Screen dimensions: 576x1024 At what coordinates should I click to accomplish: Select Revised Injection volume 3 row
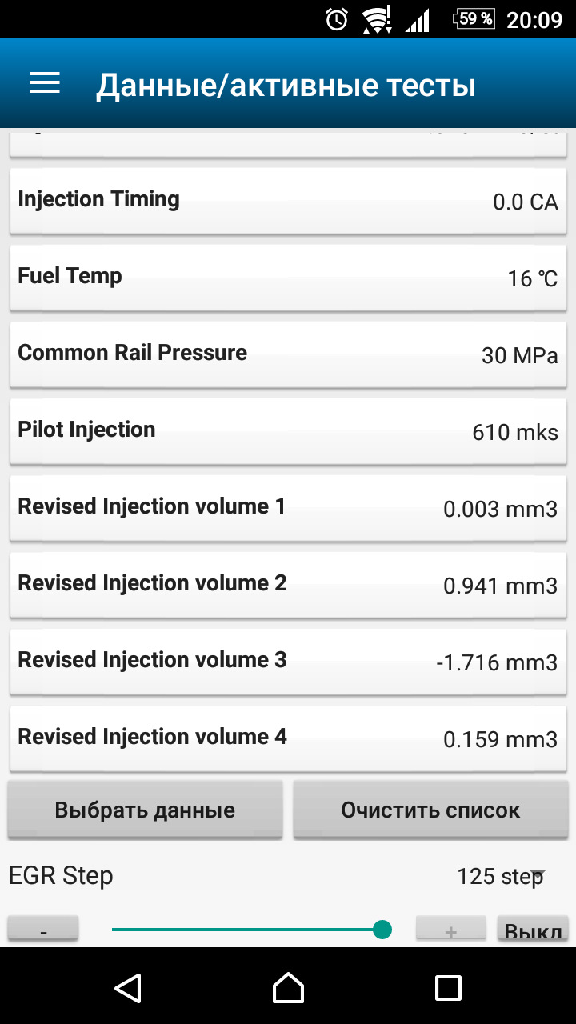(x=288, y=661)
